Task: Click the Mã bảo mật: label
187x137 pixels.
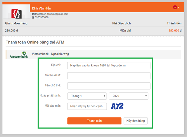Action: [x=53, y=106]
